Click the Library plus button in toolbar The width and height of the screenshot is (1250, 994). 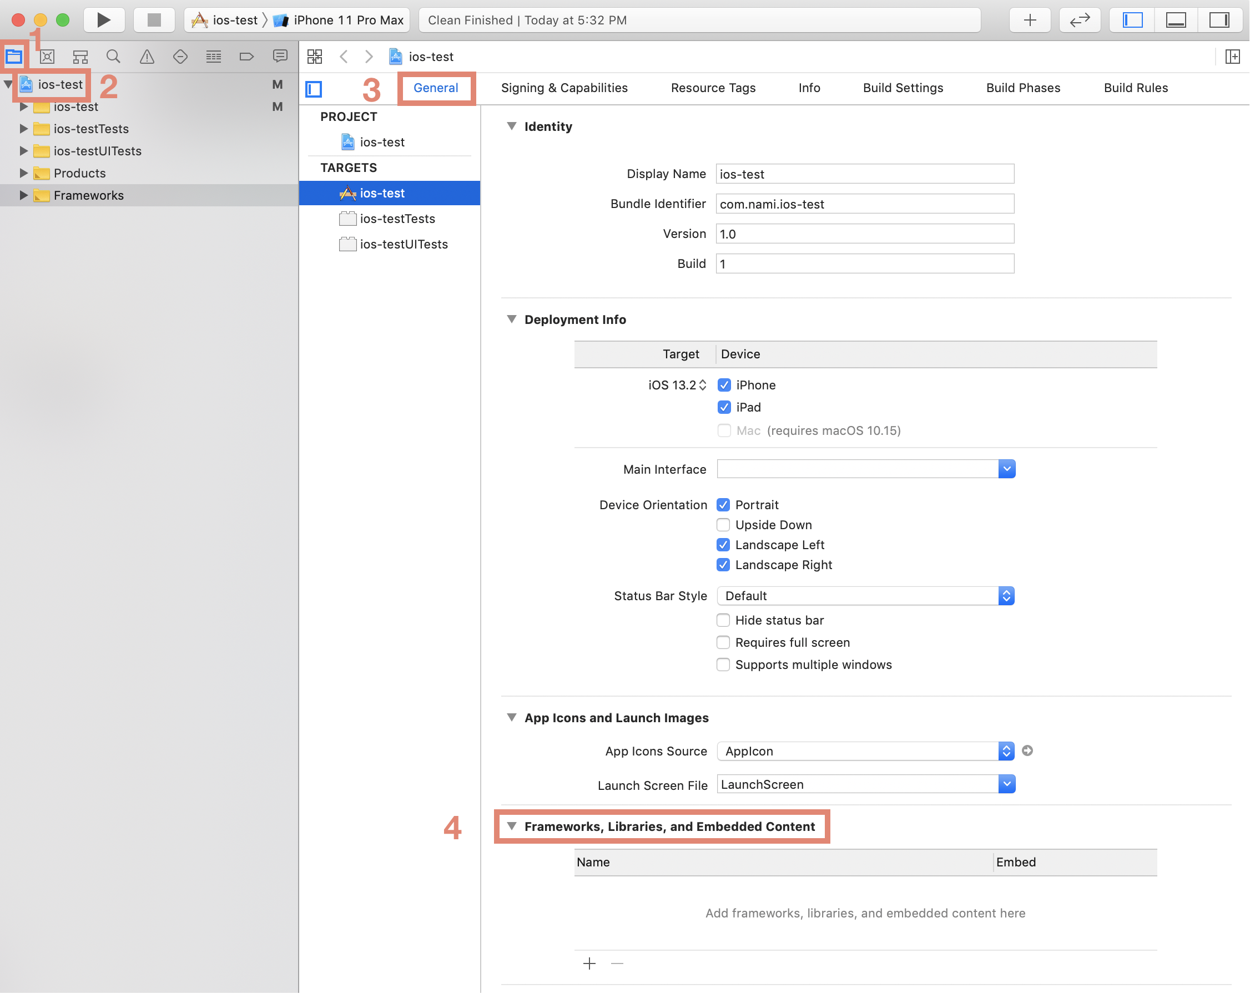pyautogui.click(x=1030, y=21)
